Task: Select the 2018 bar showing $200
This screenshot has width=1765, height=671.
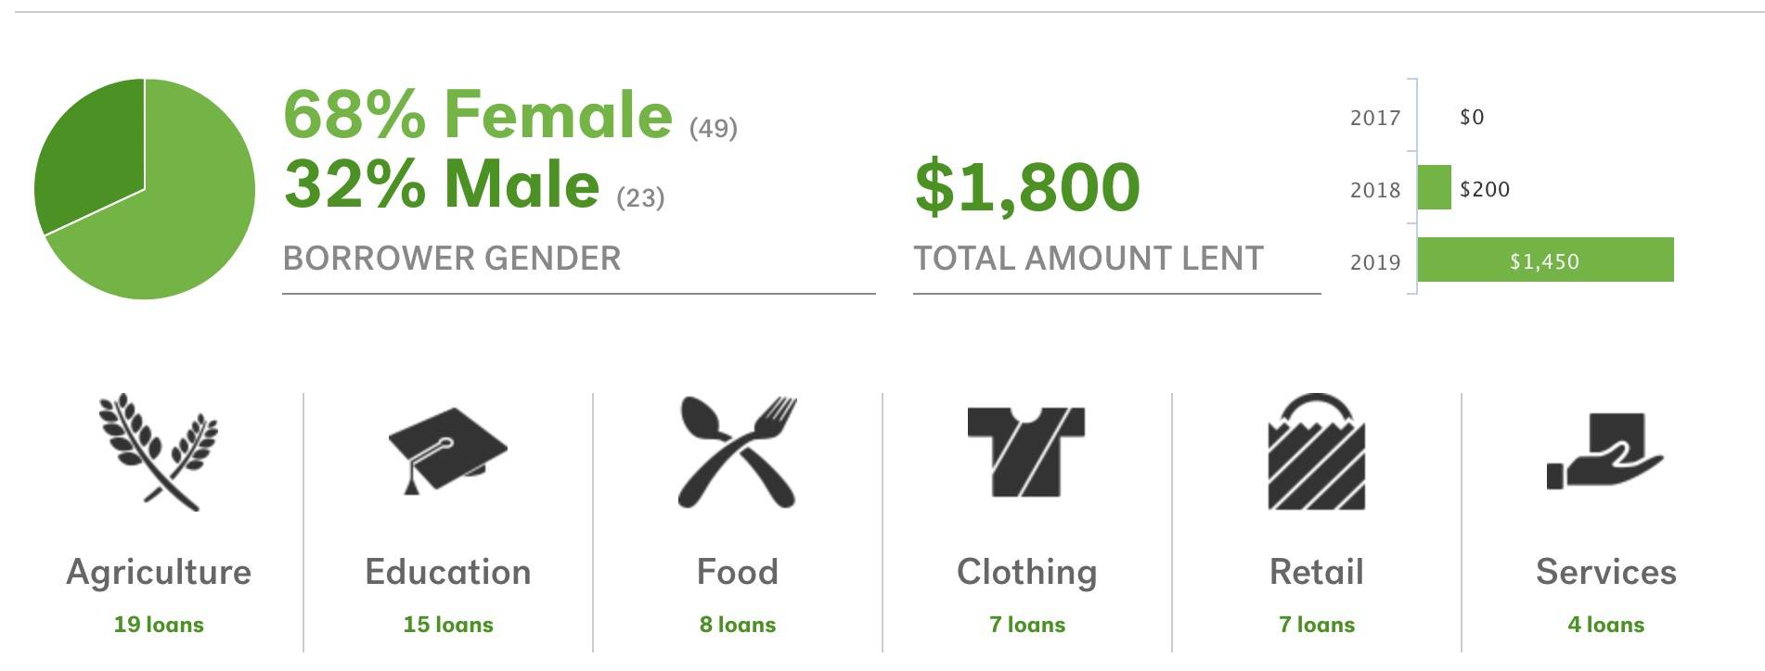Action: [x=1435, y=187]
